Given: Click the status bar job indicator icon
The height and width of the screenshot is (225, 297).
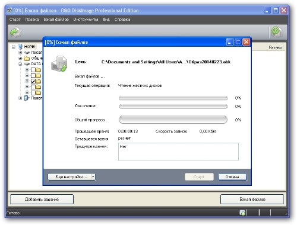Looking at the screenshot, I should [242, 213].
